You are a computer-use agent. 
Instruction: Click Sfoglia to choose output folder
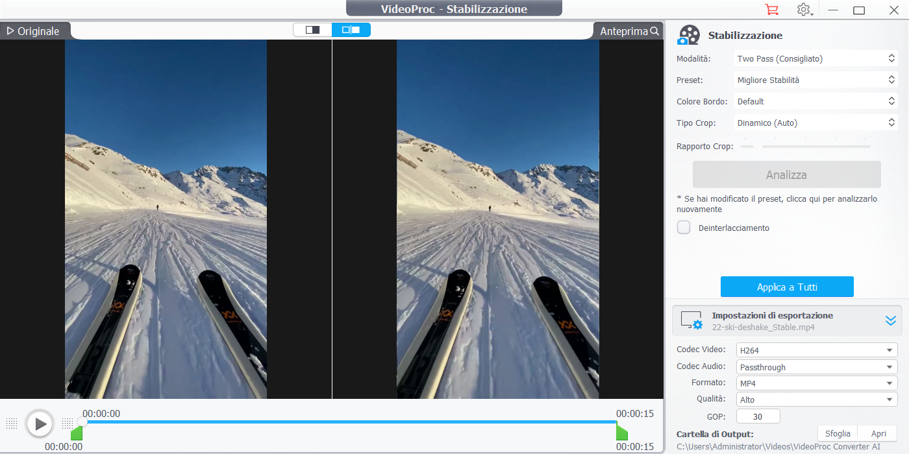pos(838,433)
